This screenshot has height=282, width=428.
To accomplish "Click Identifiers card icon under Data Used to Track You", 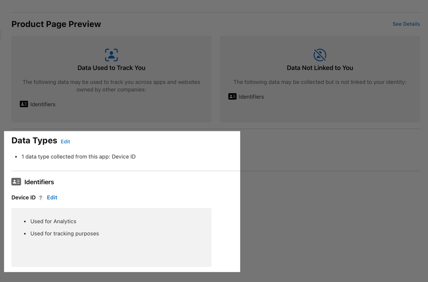I will click(24, 104).
